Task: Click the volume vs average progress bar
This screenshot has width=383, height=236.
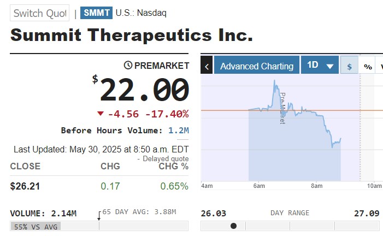Action: pyautogui.click(x=99, y=226)
